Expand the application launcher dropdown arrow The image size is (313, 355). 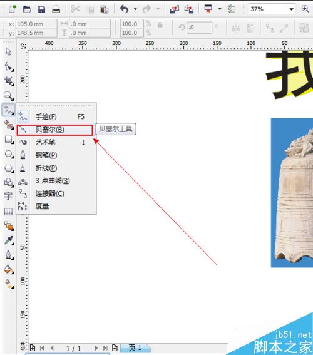(220, 9)
